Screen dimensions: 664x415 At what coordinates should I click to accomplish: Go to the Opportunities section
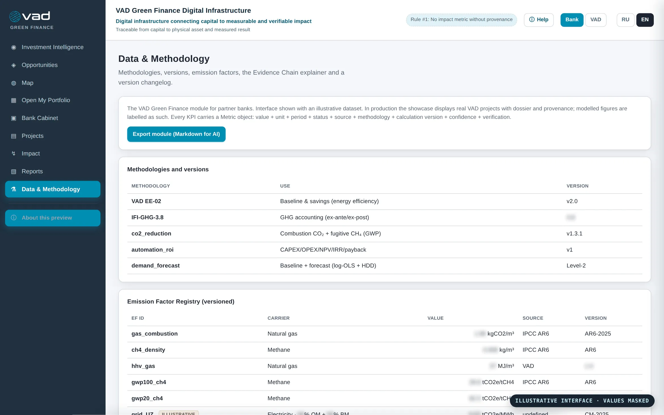53,65
